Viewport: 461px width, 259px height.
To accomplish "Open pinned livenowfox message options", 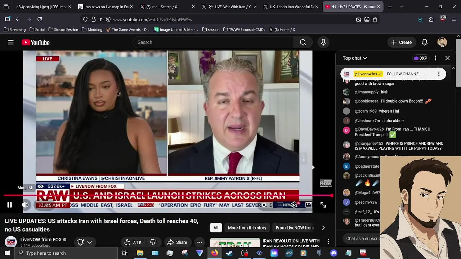I will click(x=439, y=74).
